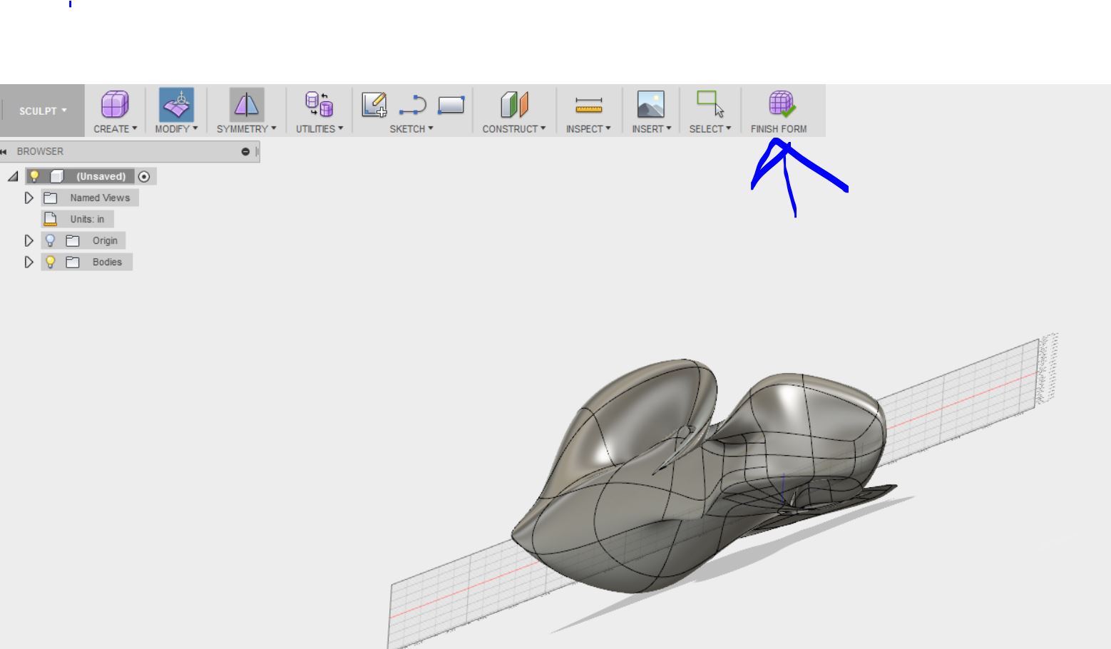Open the SYMMETRY dropdown menu

tap(246, 129)
